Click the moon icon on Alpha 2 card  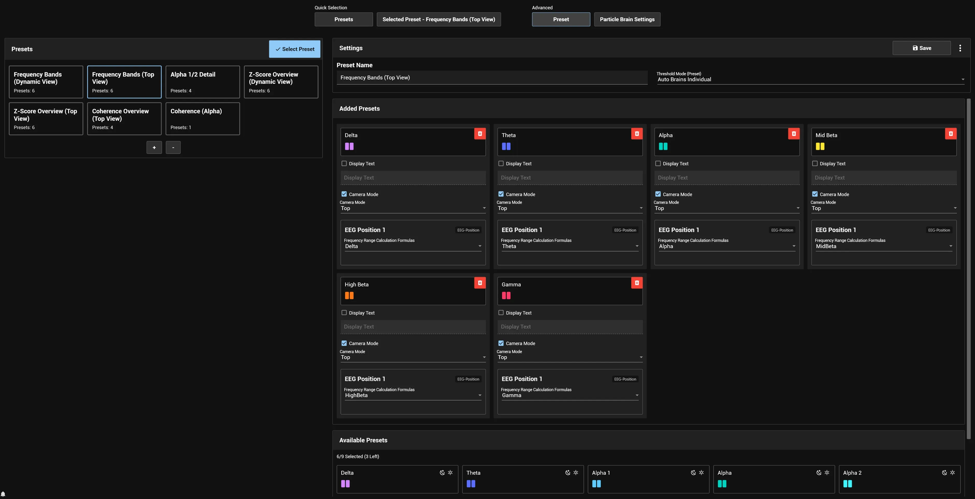(x=944, y=473)
